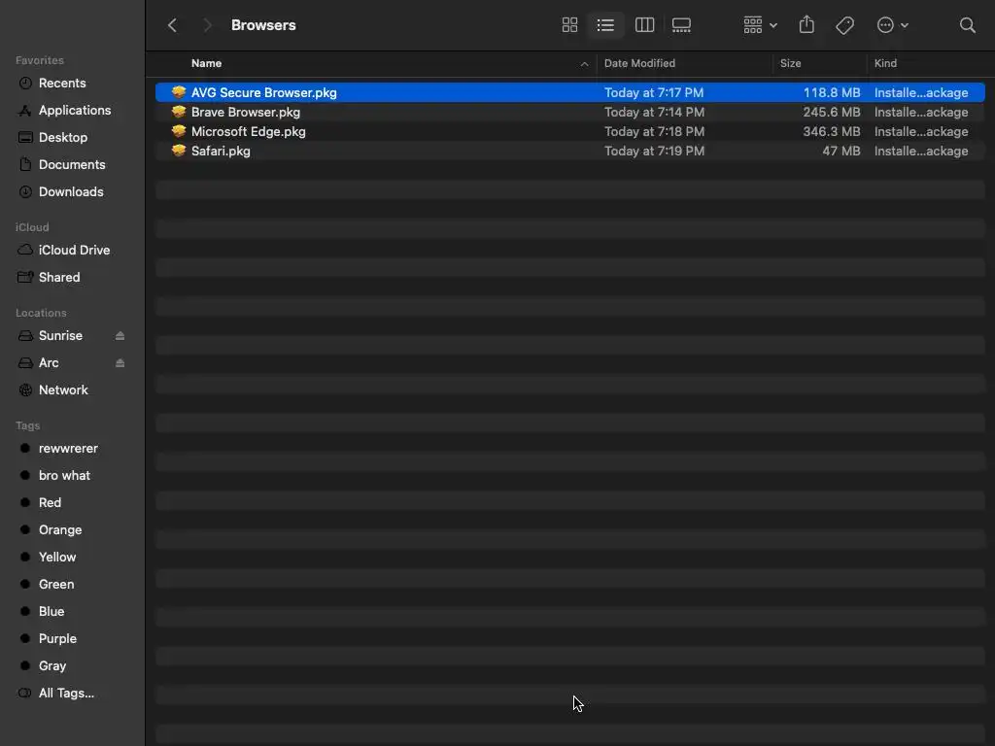
Task: Open the More actions ellipsis menu
Action: tap(892, 25)
